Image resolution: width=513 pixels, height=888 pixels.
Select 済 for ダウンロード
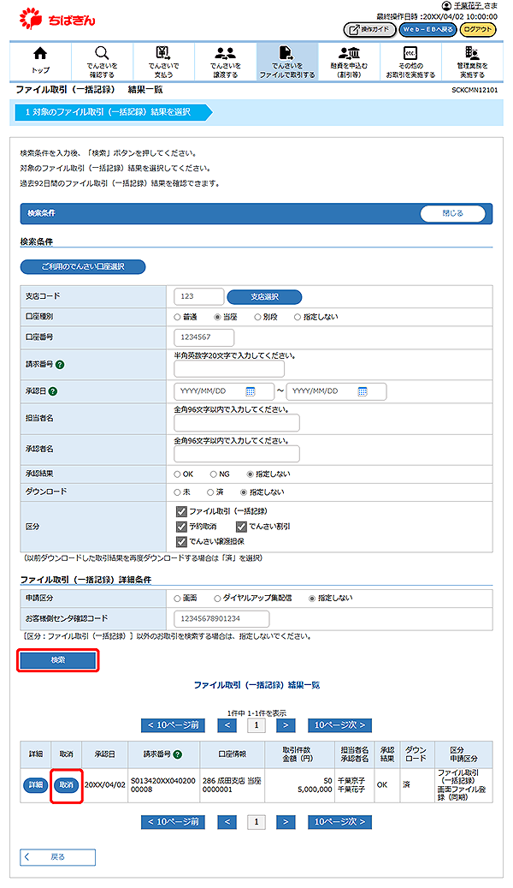(x=209, y=492)
